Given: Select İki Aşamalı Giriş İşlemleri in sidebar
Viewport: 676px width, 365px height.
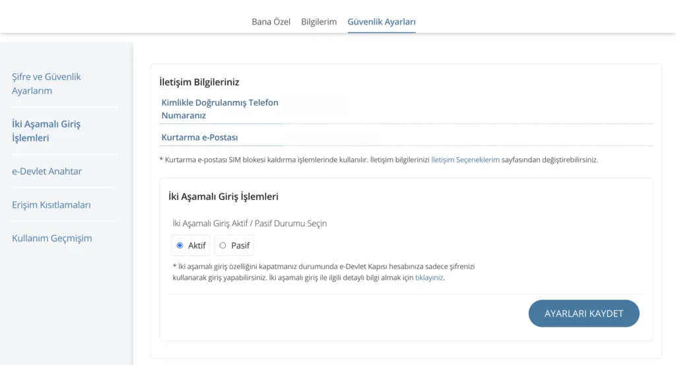Looking at the screenshot, I should (x=46, y=131).
